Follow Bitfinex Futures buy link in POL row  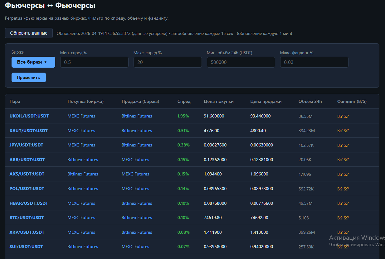pos(83,189)
